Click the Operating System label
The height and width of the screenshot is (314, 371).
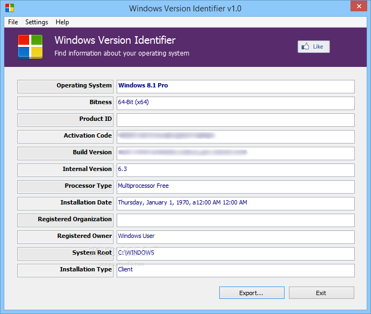(65, 86)
